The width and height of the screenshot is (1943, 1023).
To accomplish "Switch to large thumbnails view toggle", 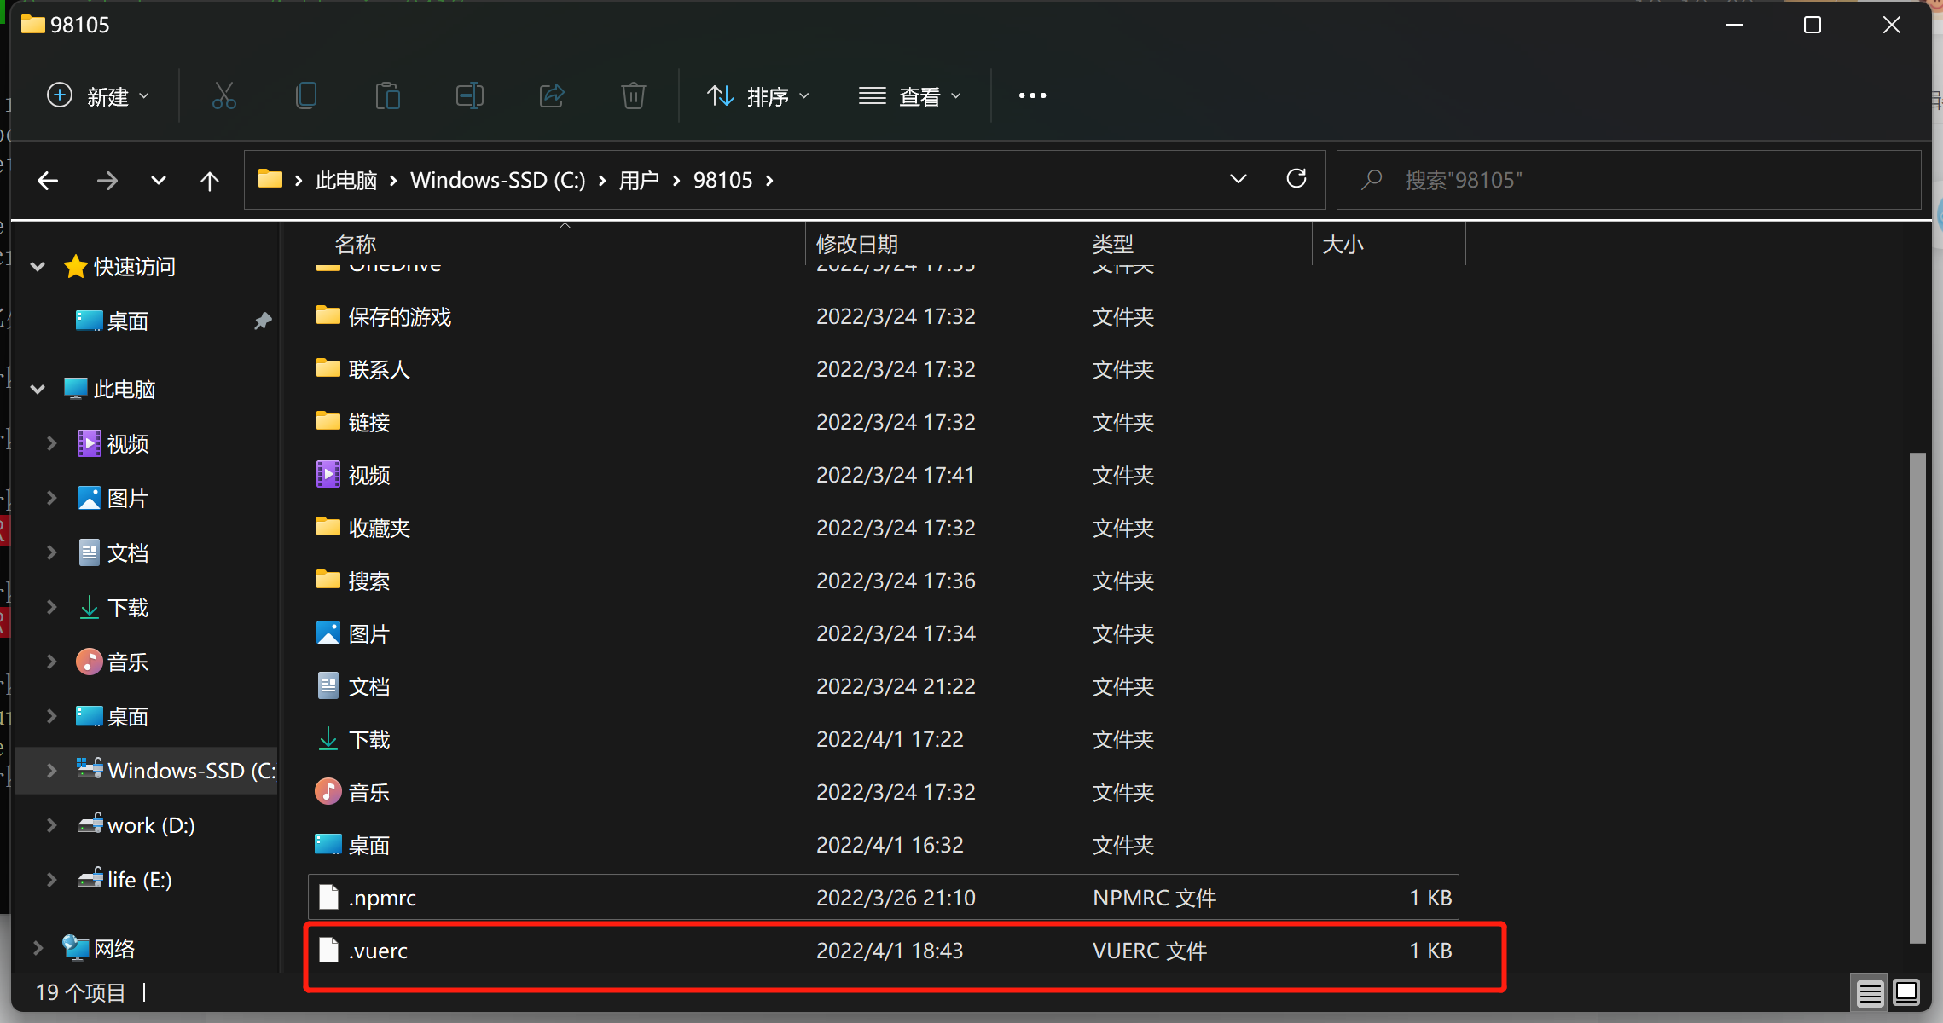I will [x=1906, y=993].
